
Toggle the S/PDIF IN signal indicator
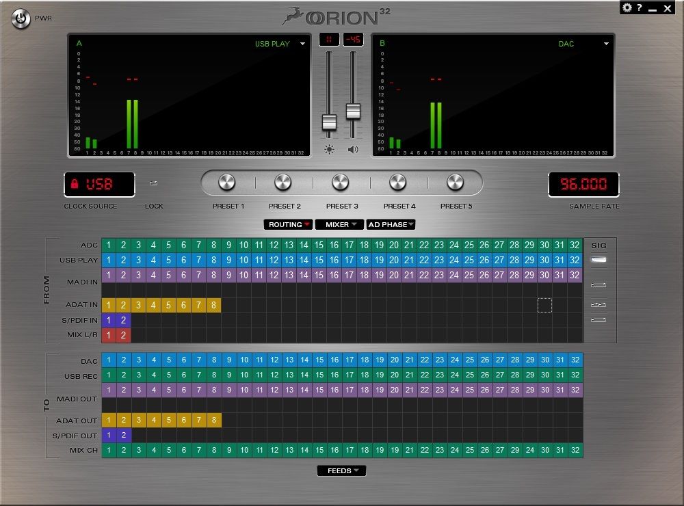click(x=599, y=319)
